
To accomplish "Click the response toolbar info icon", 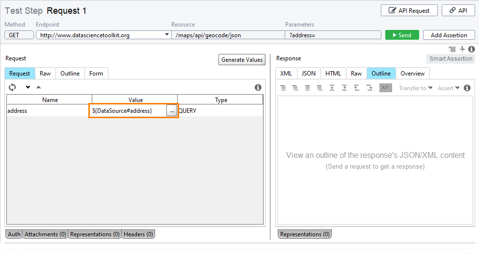I will [x=467, y=88].
